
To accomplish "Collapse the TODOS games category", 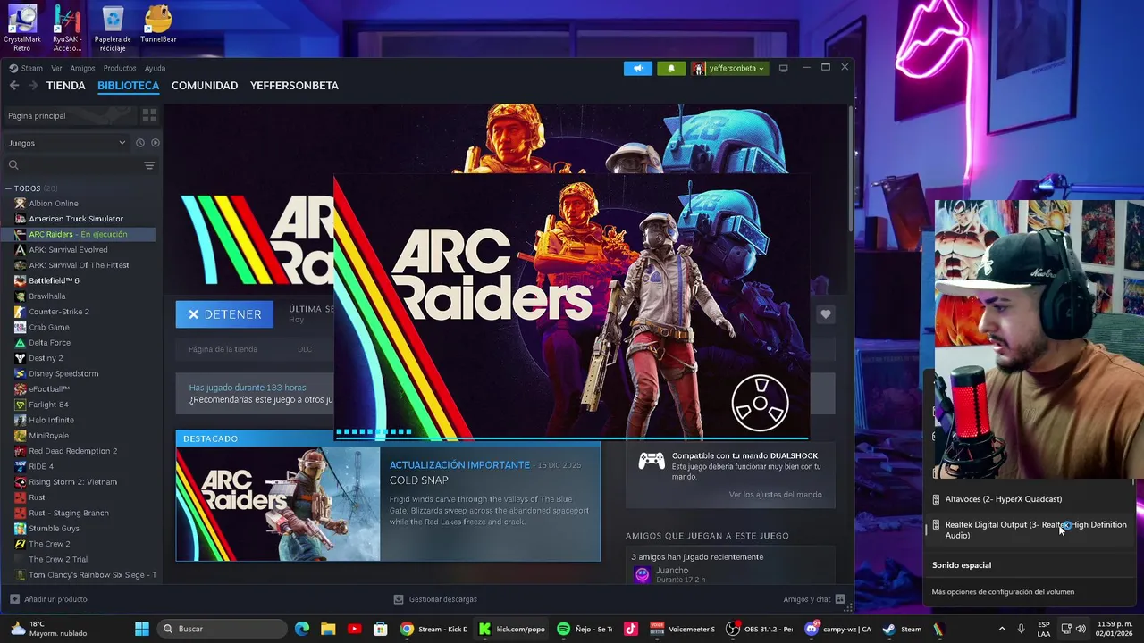I will (x=8, y=188).
